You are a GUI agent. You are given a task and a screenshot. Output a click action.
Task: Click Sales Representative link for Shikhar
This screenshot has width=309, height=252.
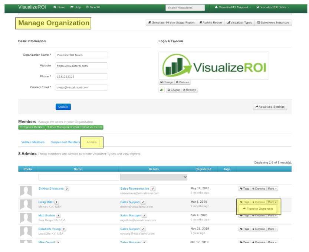[x=135, y=189]
